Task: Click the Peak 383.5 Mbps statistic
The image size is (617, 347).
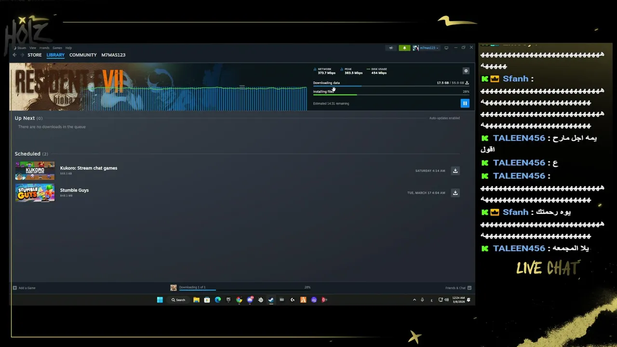Action: tap(351, 71)
